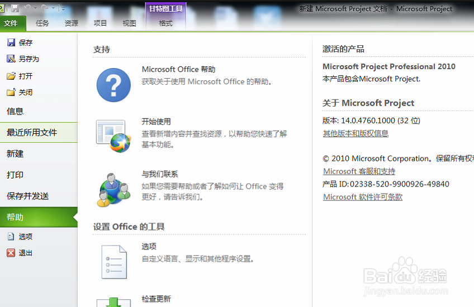Click 开始使用 heading text
Image resolution: width=474 pixels, height=307 pixels.
(x=157, y=122)
